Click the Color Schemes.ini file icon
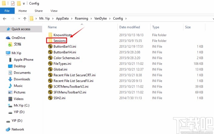This screenshot has width=214, height=134. coord(50,58)
